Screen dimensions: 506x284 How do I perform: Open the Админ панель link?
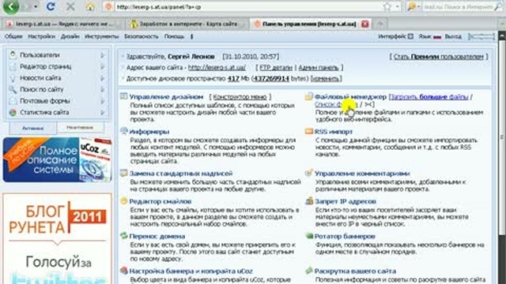click(x=318, y=68)
